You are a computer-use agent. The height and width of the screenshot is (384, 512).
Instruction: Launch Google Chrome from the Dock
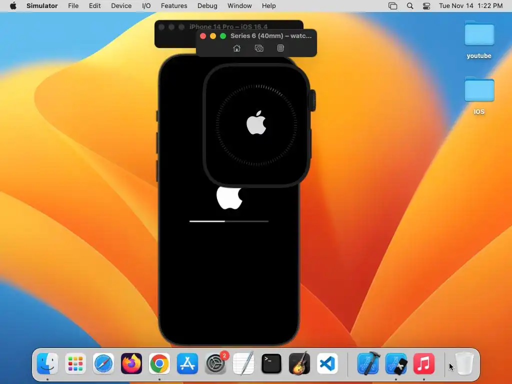pyautogui.click(x=159, y=363)
